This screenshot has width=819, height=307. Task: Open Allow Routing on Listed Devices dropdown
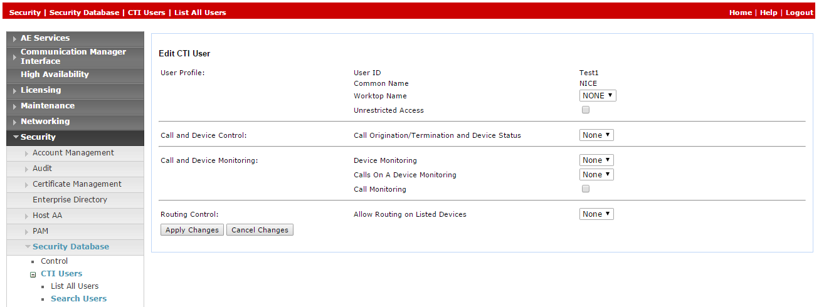pos(596,214)
